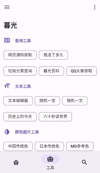The width and height of the screenshot is (100, 173).
Task: Select QQ头像获取 chip
Action: [x=81, y=71]
